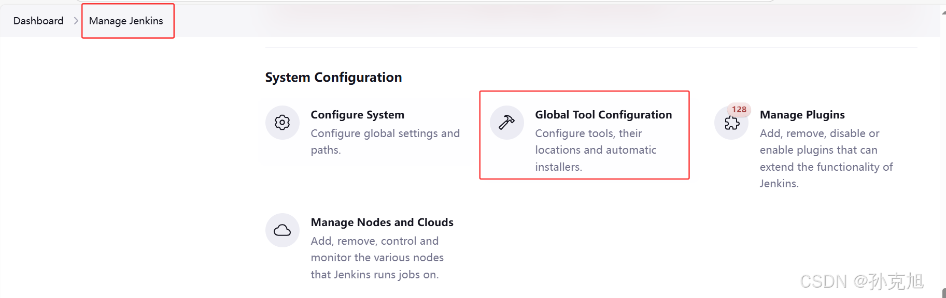This screenshot has height=298, width=946.
Task: Click the Global Tool Configuration hammer icon
Action: coord(507,123)
